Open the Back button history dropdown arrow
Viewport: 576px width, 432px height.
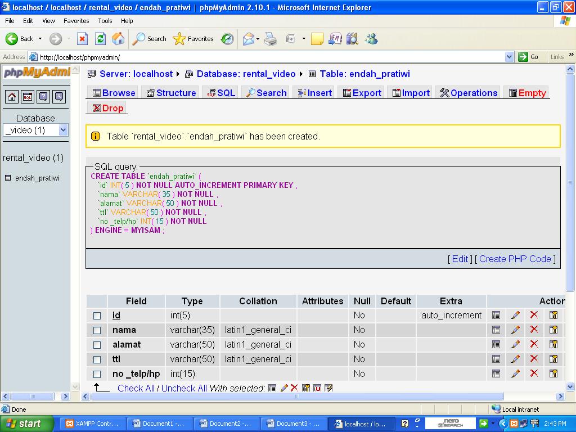pos(40,39)
